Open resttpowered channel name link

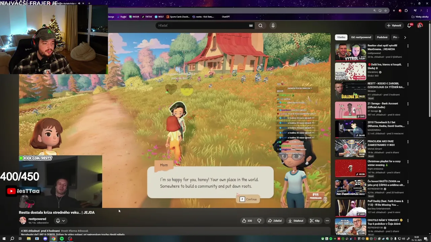(37, 219)
